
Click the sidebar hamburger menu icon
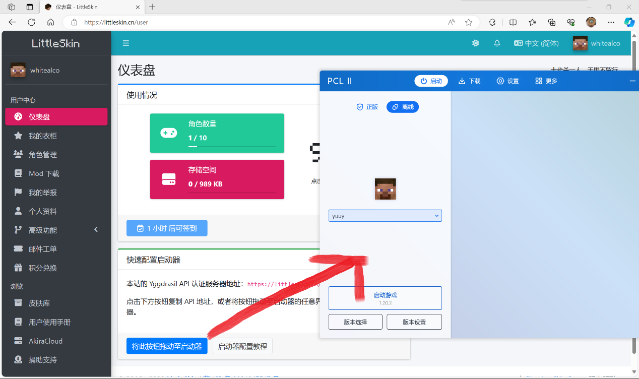(126, 43)
